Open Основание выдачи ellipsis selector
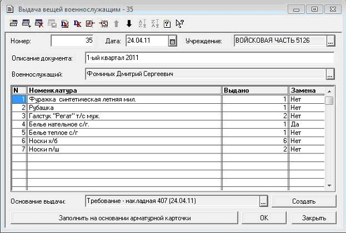346x233 pixels. point(264,201)
